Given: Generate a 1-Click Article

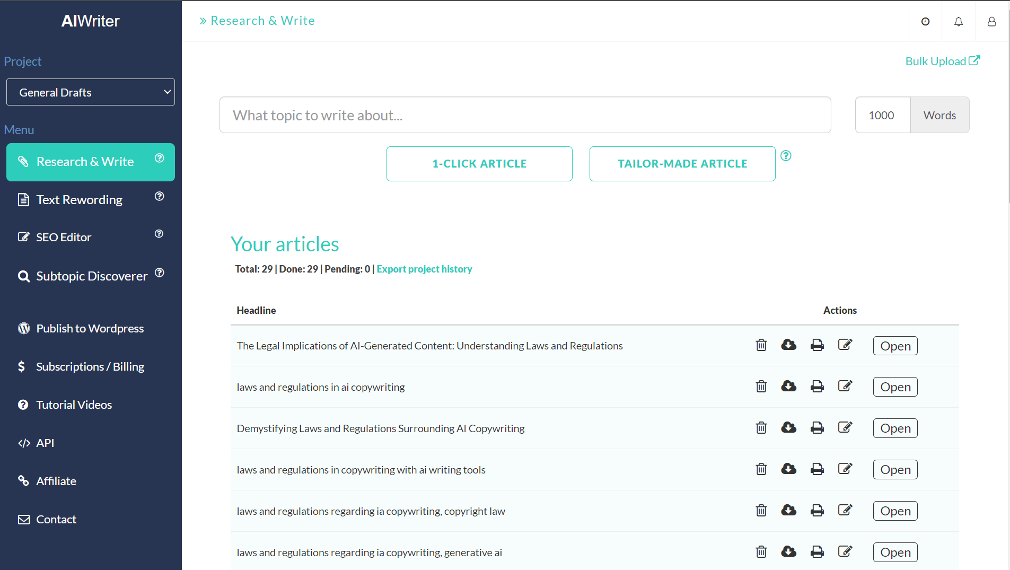Looking at the screenshot, I should [x=479, y=163].
